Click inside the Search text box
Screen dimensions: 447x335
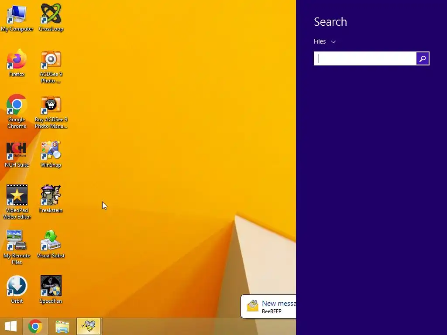(x=365, y=58)
